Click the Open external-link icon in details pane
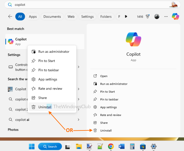Viewport: 184px width, 151px height. point(95,76)
